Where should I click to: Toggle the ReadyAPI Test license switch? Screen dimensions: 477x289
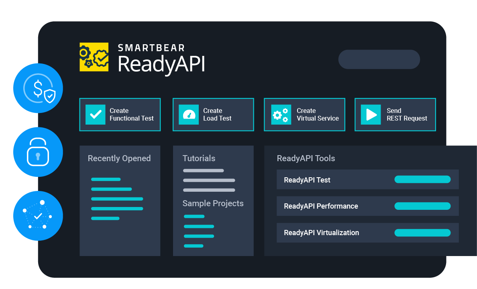pos(422,179)
